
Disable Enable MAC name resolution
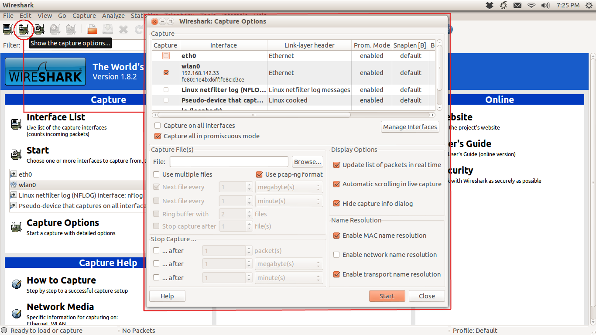[x=336, y=236]
